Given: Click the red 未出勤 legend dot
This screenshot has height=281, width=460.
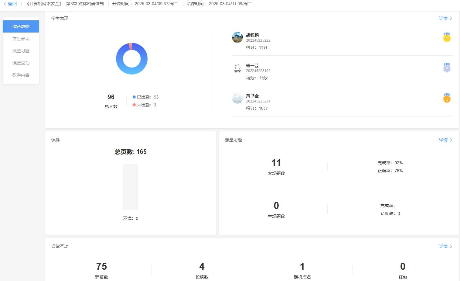Looking at the screenshot, I should [134, 105].
